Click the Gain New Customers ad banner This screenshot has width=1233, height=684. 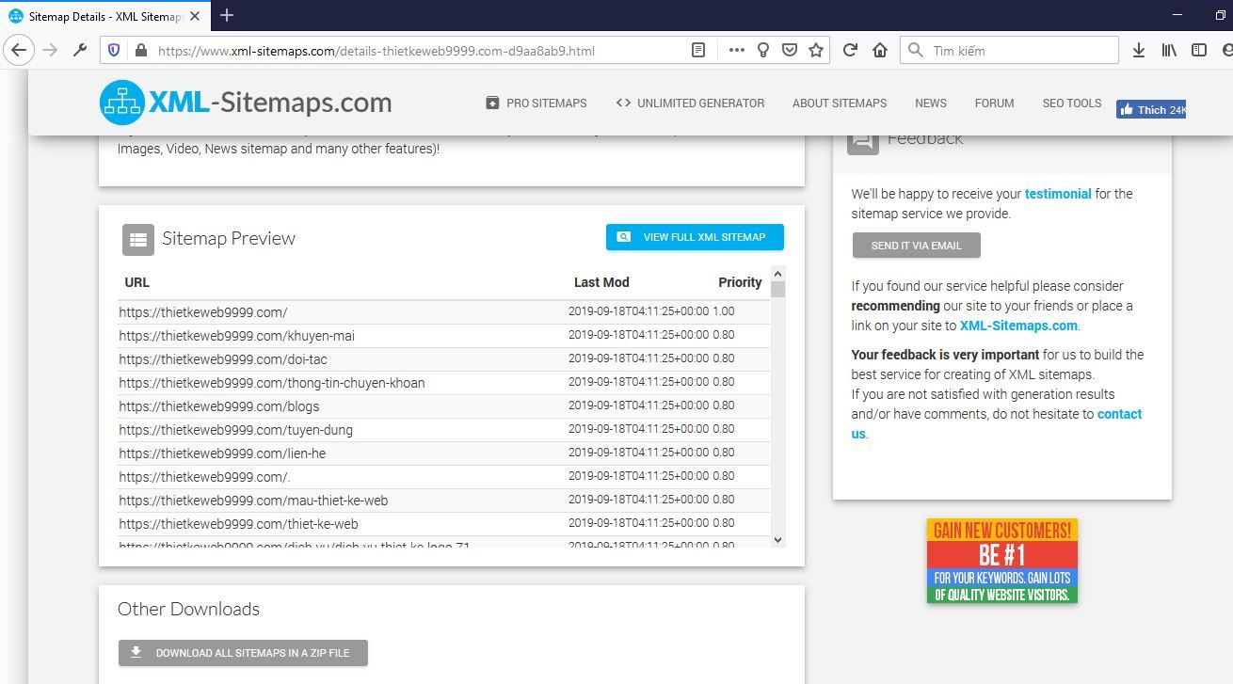(1002, 561)
